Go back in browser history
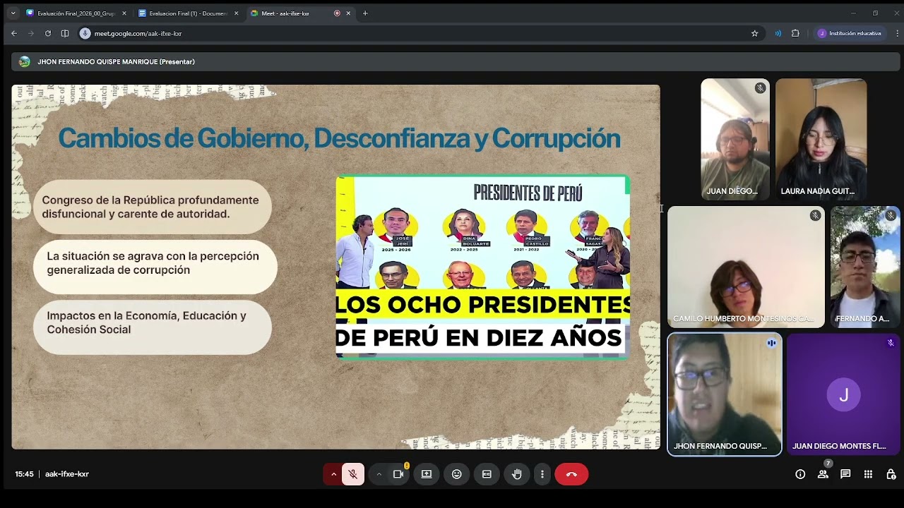The width and height of the screenshot is (904, 508). click(x=13, y=33)
